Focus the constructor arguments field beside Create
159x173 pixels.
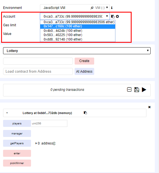38,61
